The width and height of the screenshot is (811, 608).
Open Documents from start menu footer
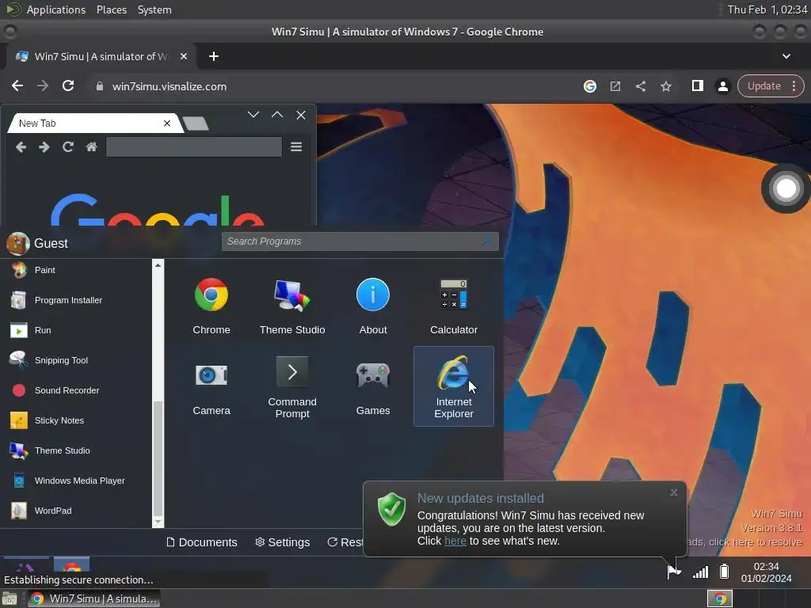(202, 542)
